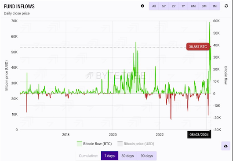This screenshot has width=233, height=161.
Task: Switch cumulative period to 90 days
Action: tap(147, 156)
